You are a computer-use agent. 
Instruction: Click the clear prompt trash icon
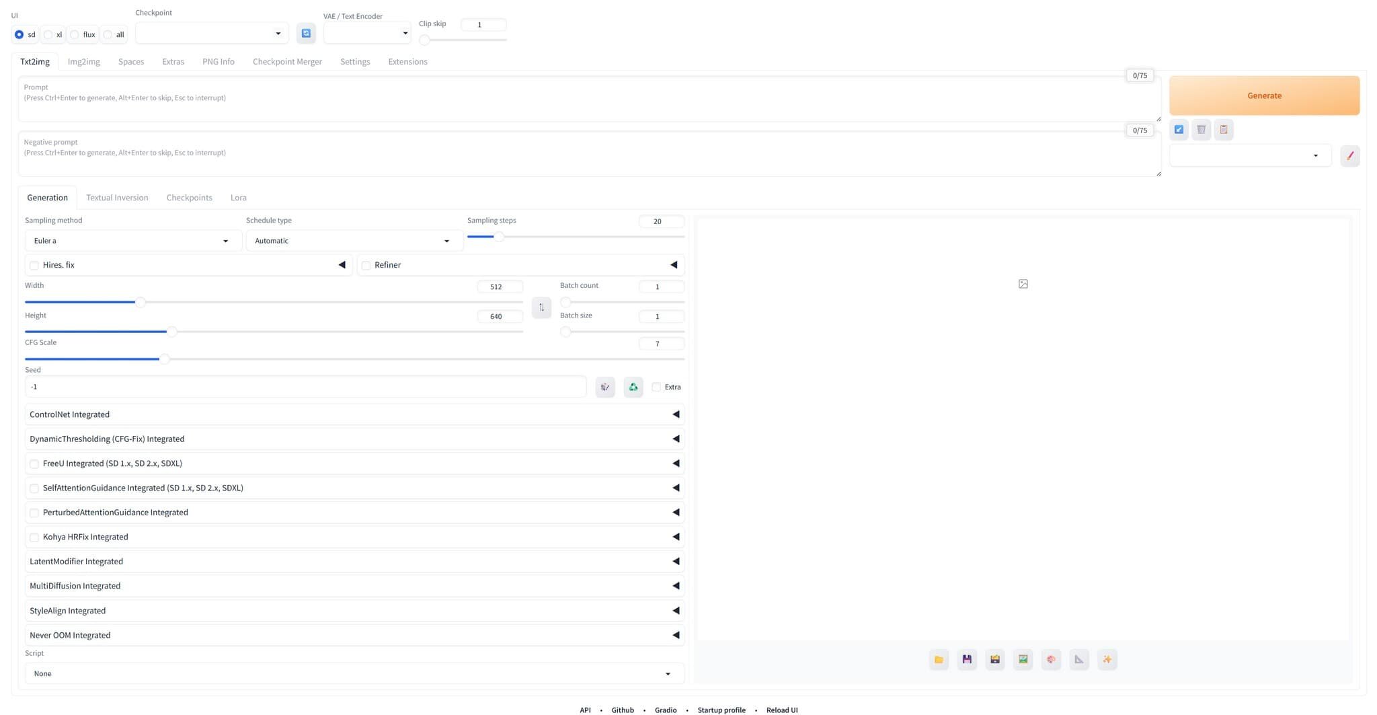tap(1201, 130)
